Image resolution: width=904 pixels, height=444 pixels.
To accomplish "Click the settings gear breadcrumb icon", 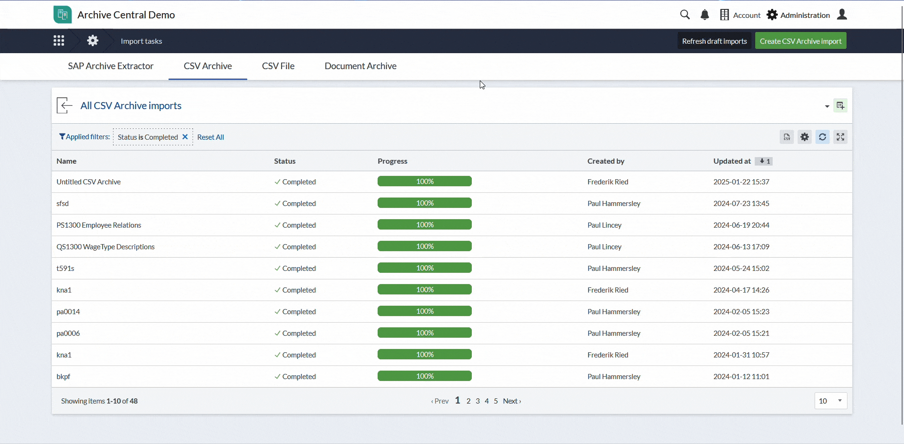I will (x=93, y=41).
